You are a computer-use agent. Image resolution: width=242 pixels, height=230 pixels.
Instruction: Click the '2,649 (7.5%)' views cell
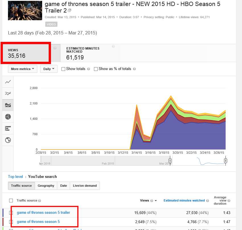146,222
